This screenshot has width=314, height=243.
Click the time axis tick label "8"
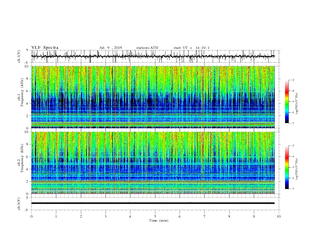pos(229,216)
